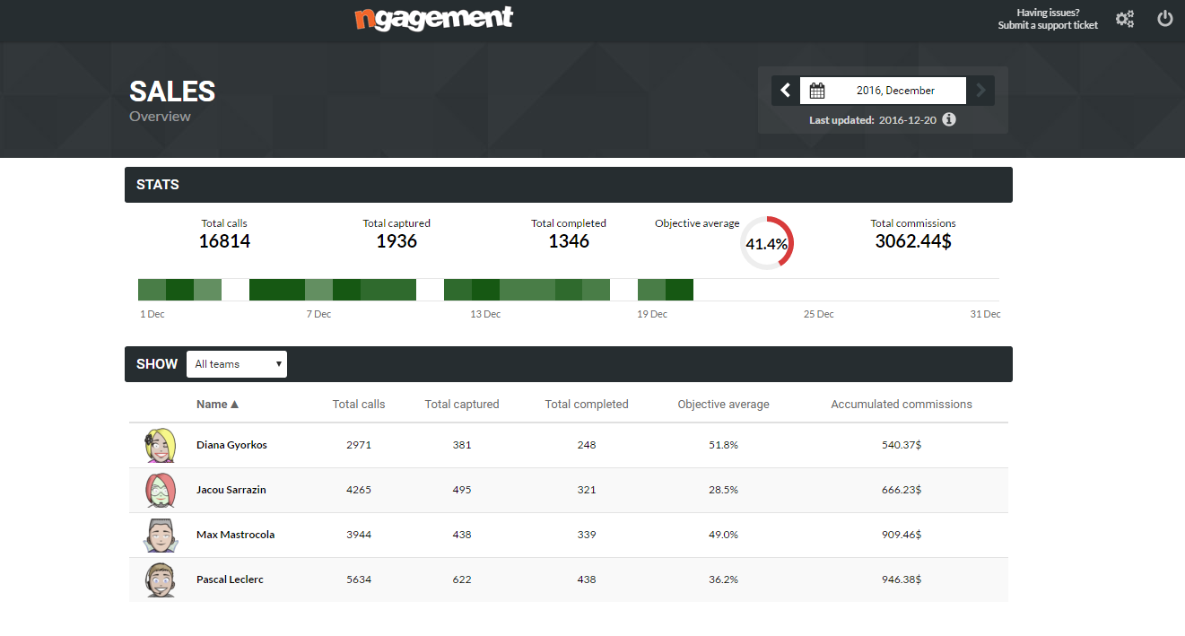The image size is (1185, 636).
Task: Open Pascal Leclerc name row
Action: 230,580
